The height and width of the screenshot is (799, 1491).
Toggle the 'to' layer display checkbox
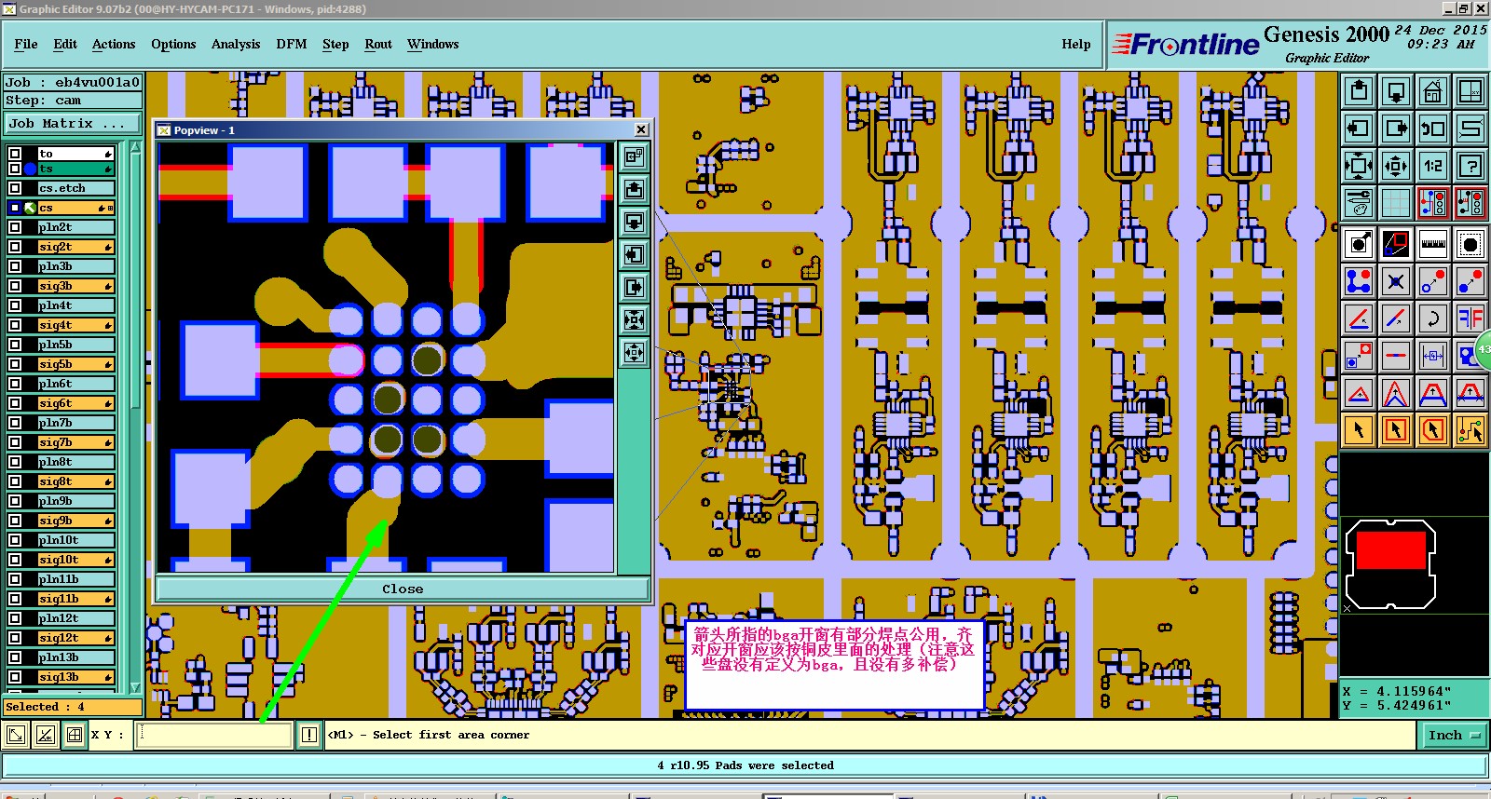coord(15,154)
